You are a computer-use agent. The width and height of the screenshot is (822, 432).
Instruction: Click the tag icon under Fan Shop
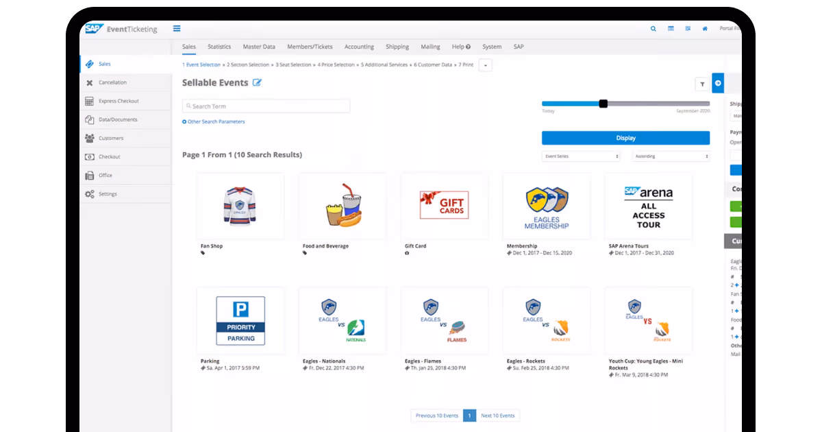click(203, 253)
